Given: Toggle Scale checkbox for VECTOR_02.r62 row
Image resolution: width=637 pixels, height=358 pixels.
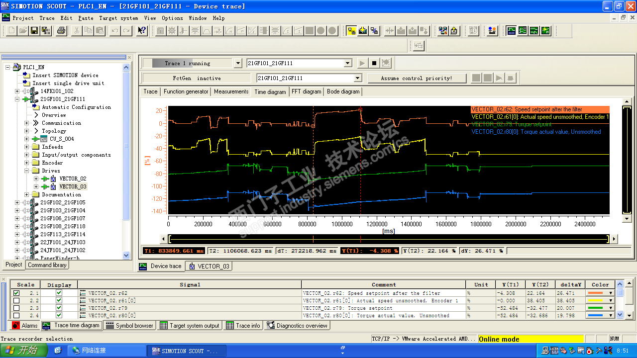Looking at the screenshot, I should 16,293.
